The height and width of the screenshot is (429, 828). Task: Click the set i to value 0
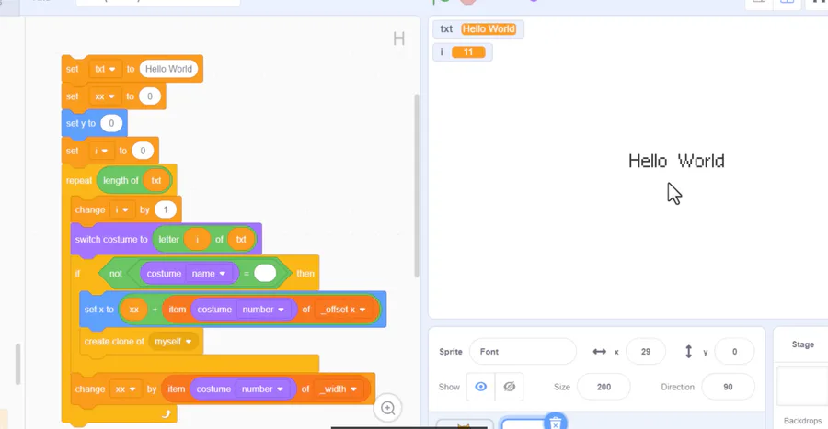(143, 151)
